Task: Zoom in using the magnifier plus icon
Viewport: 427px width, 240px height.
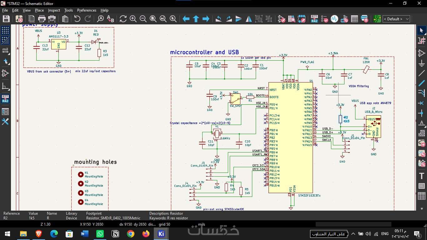Action: [133, 19]
